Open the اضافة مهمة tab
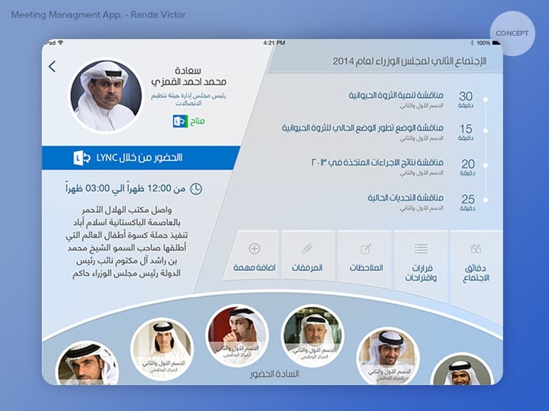The image size is (549, 411). [252, 255]
